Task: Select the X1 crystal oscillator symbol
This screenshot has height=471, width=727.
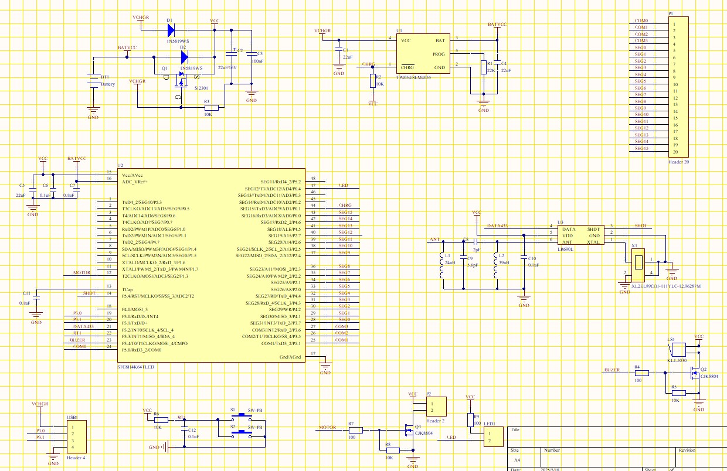Action: pyautogui.click(x=637, y=264)
